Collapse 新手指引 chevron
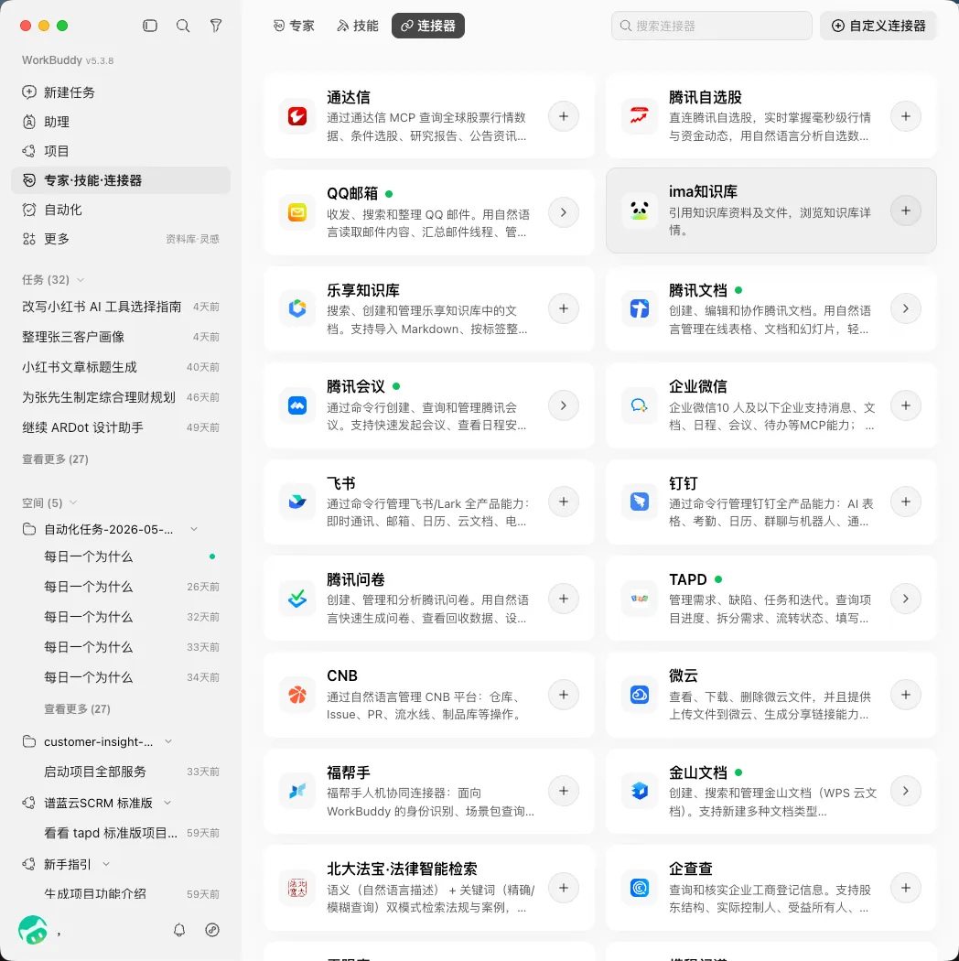The height and width of the screenshot is (961, 959). pos(106,864)
